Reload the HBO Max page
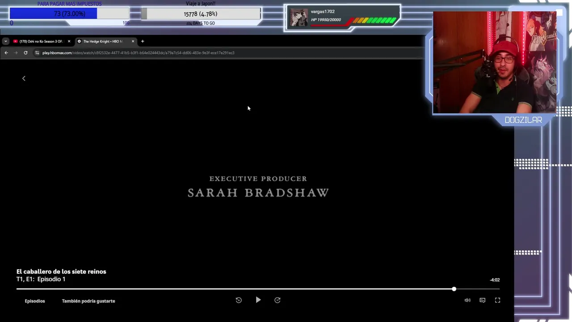 point(25,53)
